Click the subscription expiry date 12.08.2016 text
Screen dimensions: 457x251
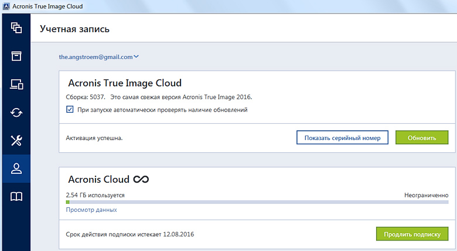178,234
